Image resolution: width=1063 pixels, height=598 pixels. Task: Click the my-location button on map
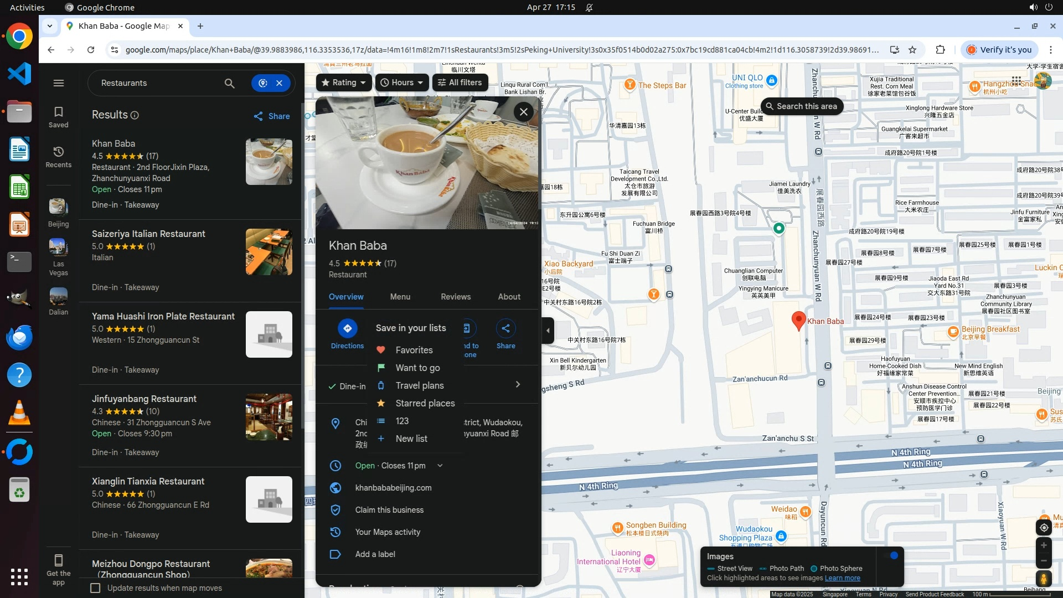pyautogui.click(x=1044, y=528)
